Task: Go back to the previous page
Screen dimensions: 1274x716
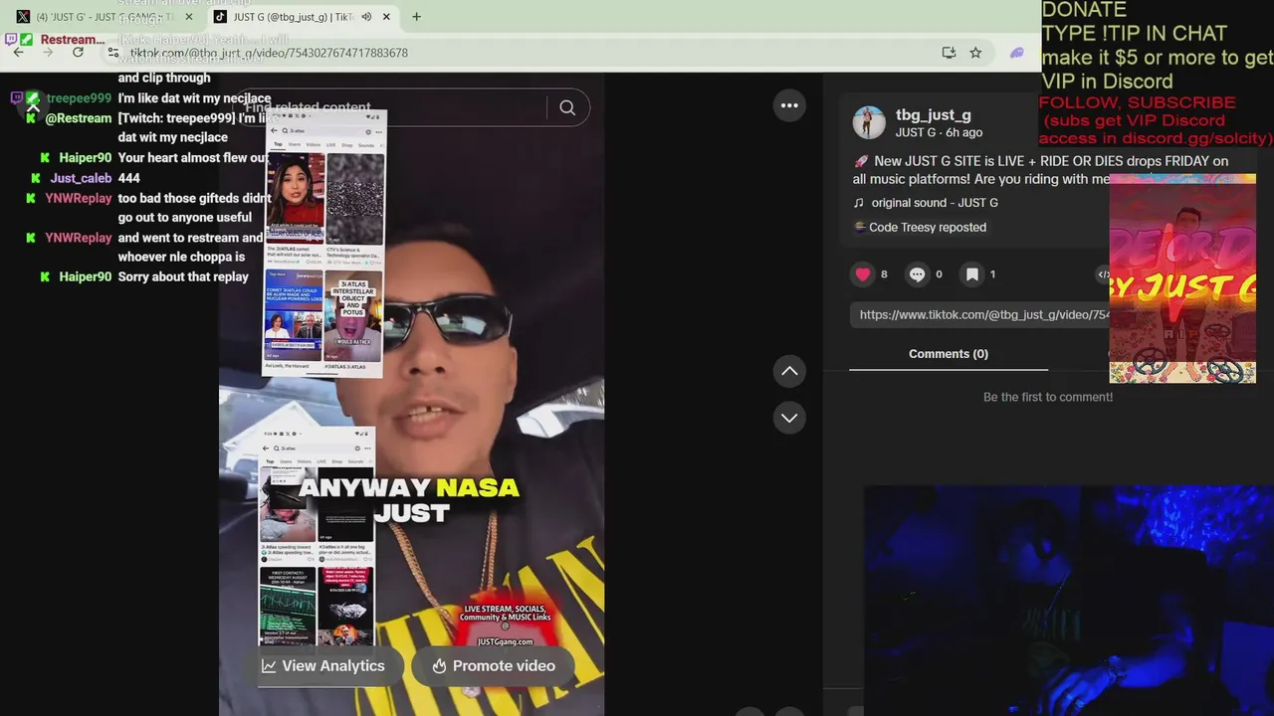Action: 18,53
